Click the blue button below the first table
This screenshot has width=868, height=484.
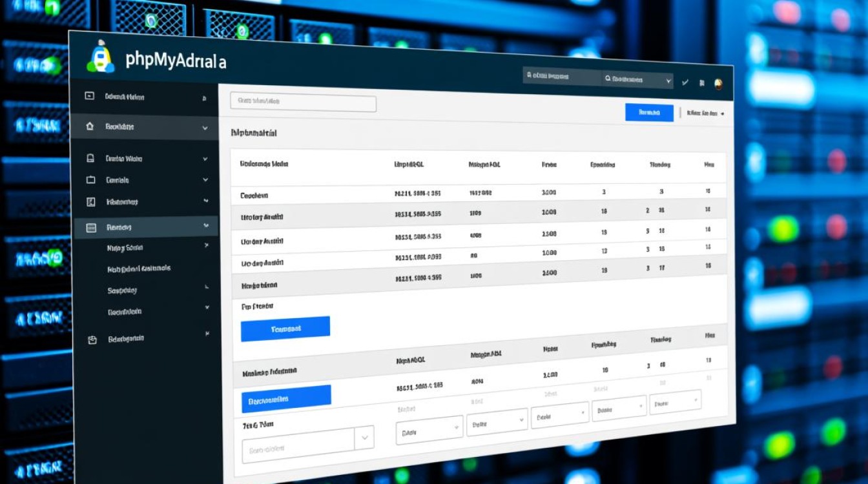pos(285,328)
